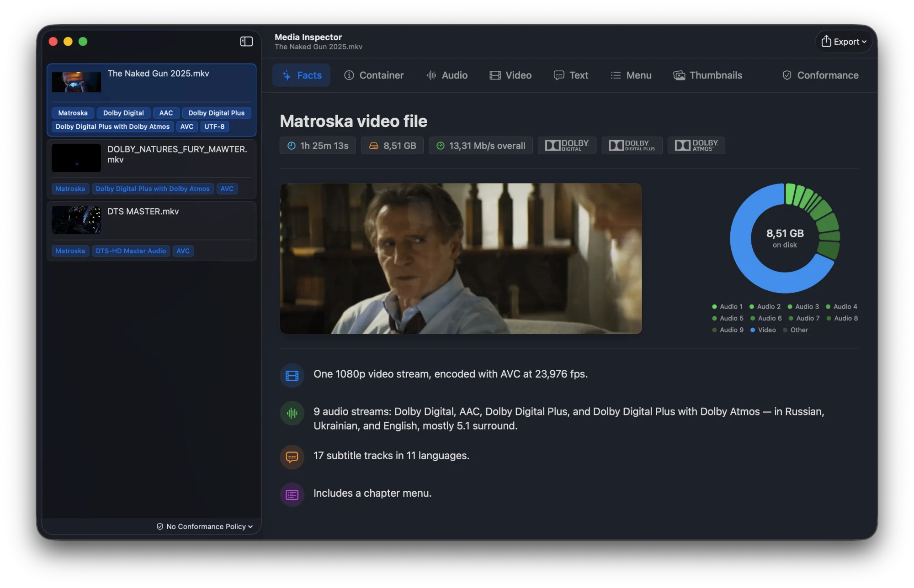The image size is (914, 588).
Task: Click the film strip video stream icon
Action: pyautogui.click(x=292, y=375)
